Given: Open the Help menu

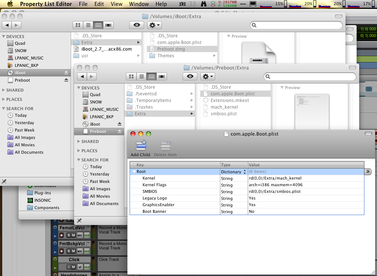Looking at the screenshot, I should [161, 4].
